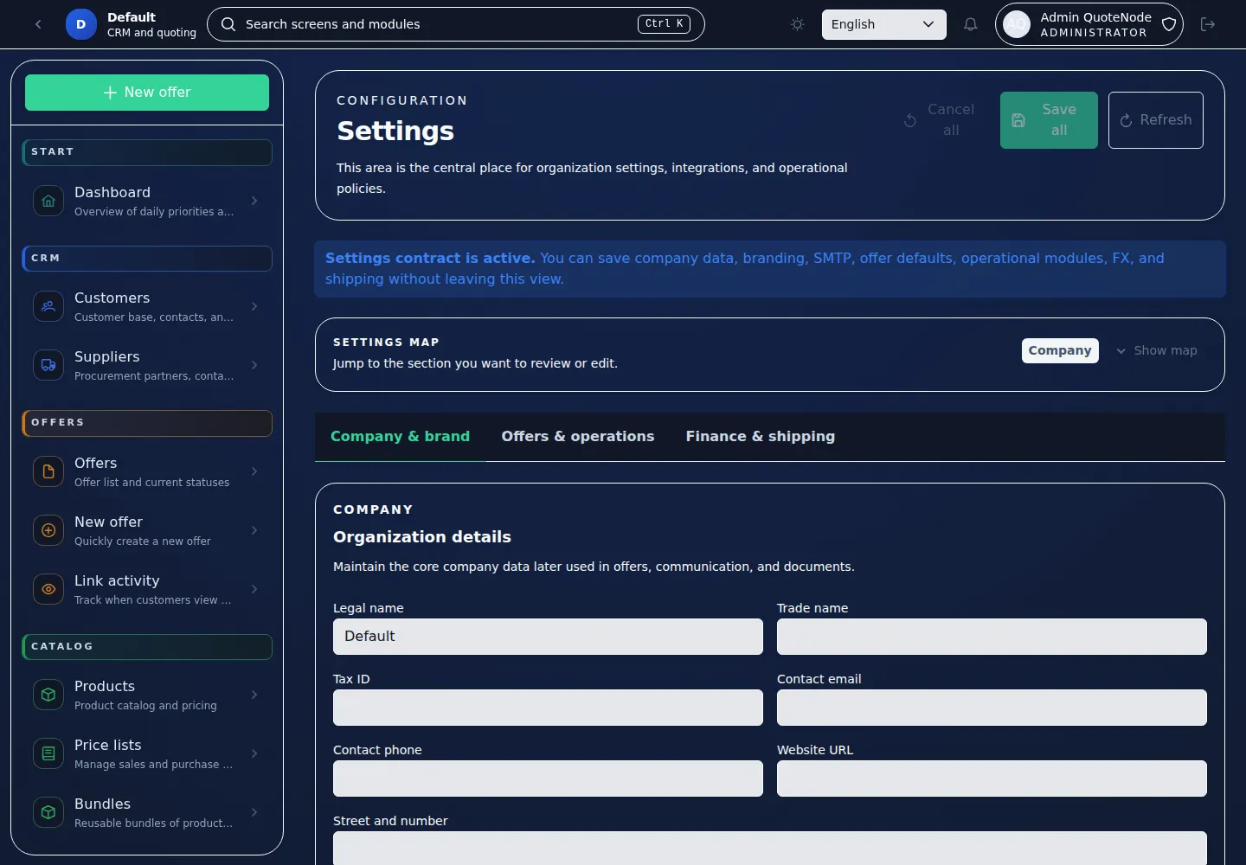This screenshot has height=865, width=1246.
Task: Switch to Finance & shipping tab
Action: point(760,437)
